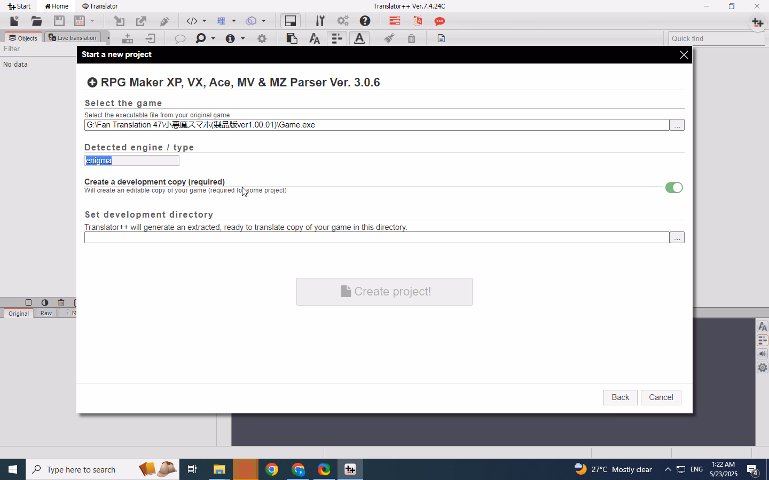Click the inject syringe icon
The width and height of the screenshot is (769, 480).
tap(164, 21)
